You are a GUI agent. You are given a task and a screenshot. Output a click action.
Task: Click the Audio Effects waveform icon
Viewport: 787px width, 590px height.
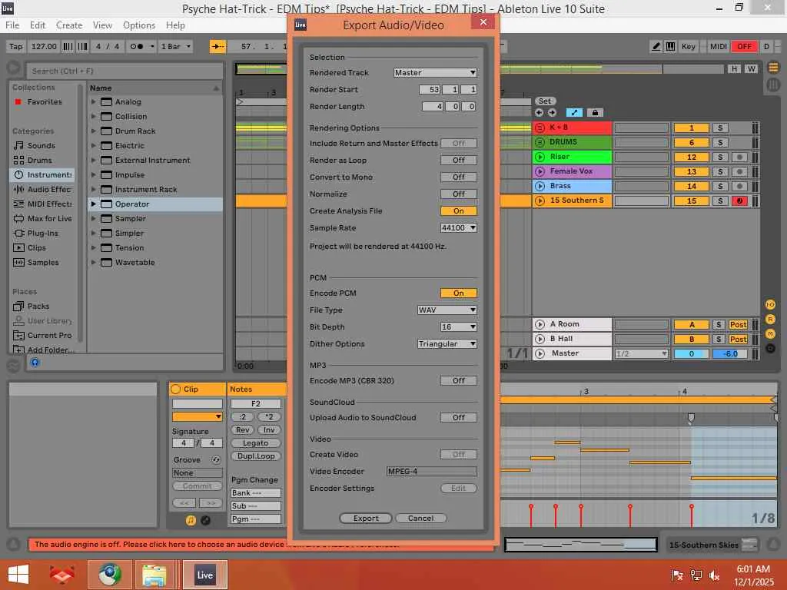click(x=18, y=189)
